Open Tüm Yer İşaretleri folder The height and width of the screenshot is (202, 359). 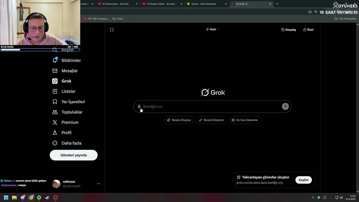(346, 19)
